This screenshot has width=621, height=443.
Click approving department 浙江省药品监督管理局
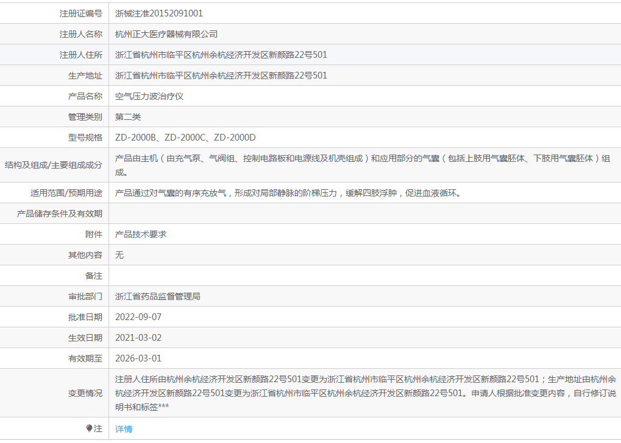click(158, 296)
